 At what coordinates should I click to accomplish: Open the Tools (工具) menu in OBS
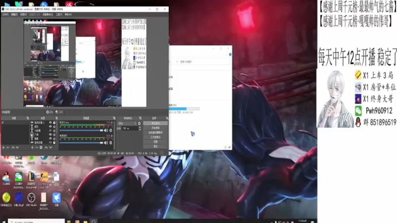click(59, 14)
